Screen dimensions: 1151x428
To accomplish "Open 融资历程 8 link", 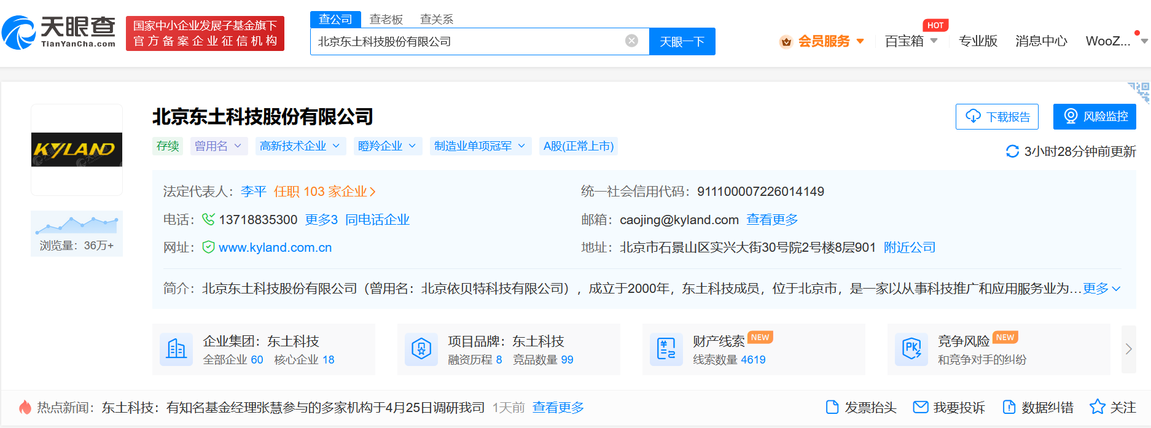I will 475,360.
